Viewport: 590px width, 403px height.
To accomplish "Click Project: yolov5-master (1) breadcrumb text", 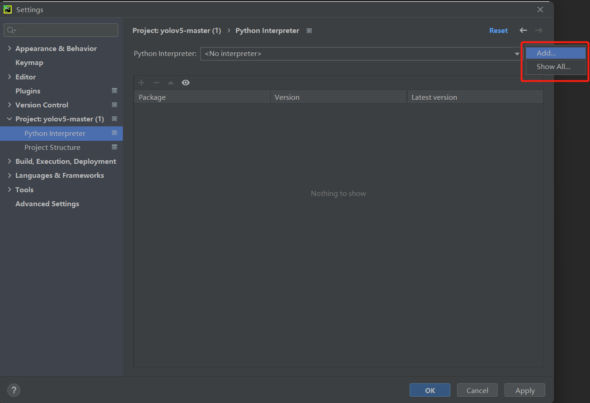I will tap(177, 31).
